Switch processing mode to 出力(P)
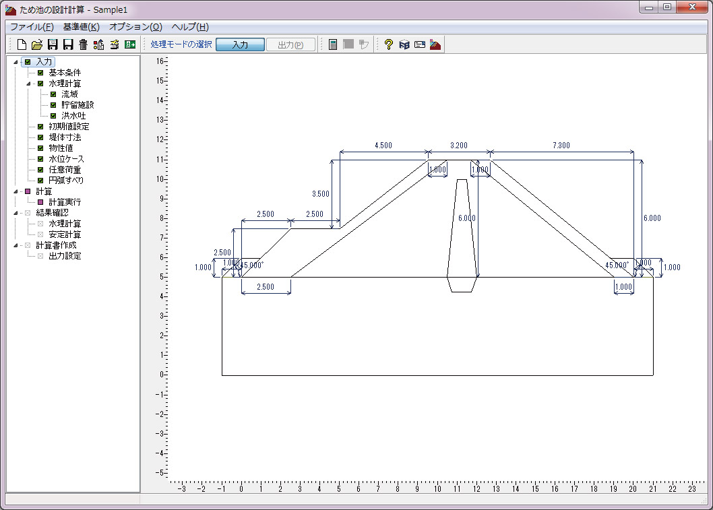Image resolution: width=713 pixels, height=510 pixels. point(290,44)
